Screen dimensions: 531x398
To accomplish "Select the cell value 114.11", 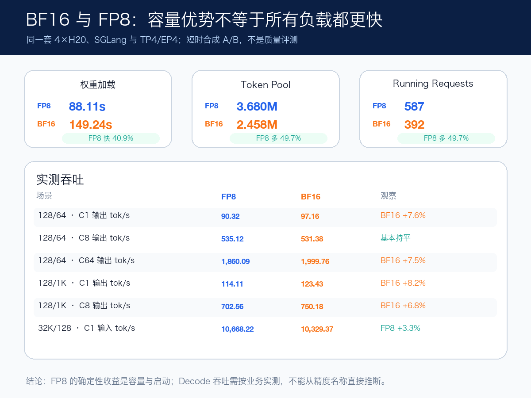I will point(232,284).
